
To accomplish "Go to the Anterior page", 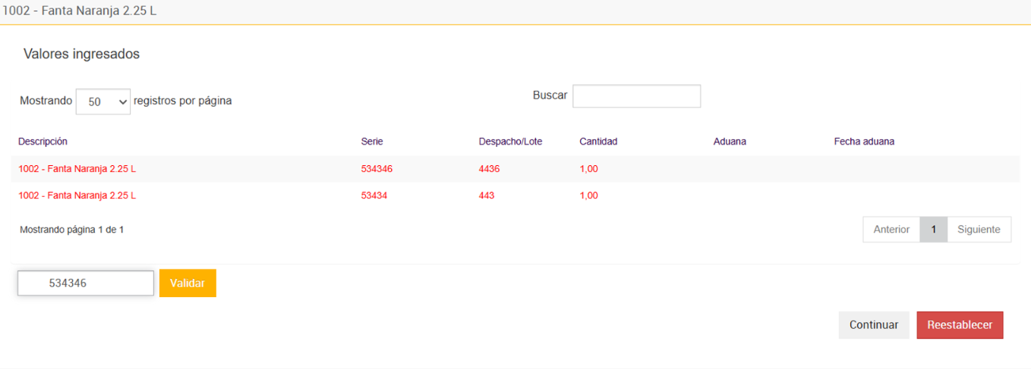I will (x=891, y=230).
